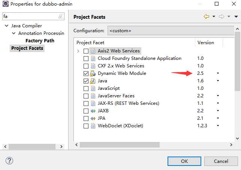Screen dimensions: 241x170
Task: Click down arrow of right vertical scrollbar
Action: (238, 139)
